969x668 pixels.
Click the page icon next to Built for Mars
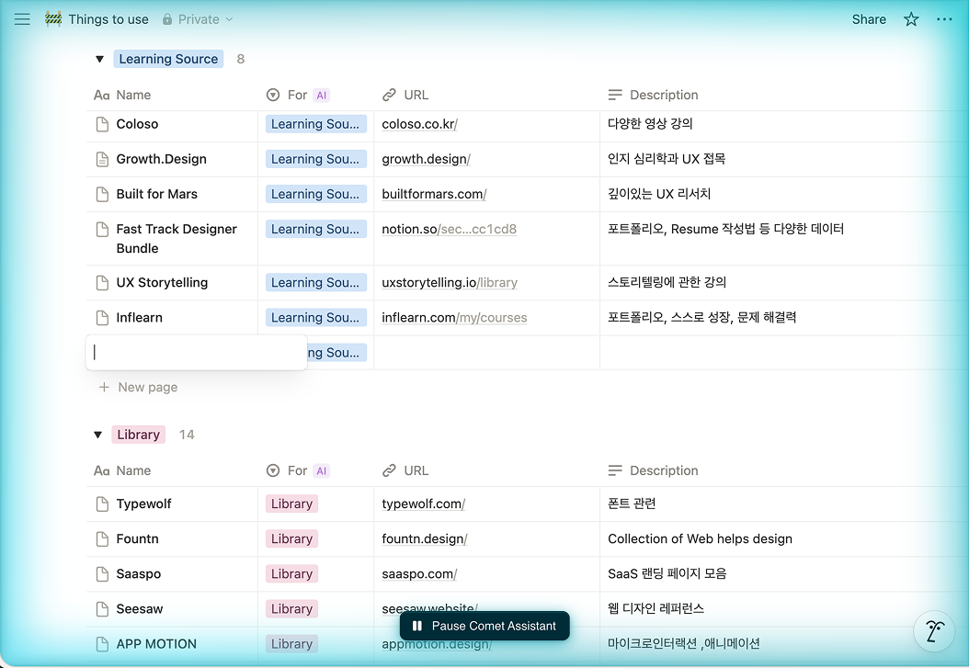(x=103, y=195)
